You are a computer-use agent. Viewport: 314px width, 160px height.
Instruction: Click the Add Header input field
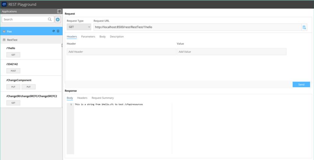coord(121,52)
